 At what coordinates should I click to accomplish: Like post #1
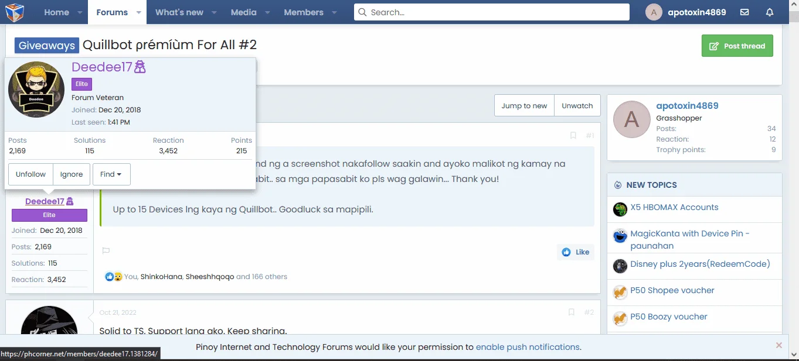(x=575, y=252)
